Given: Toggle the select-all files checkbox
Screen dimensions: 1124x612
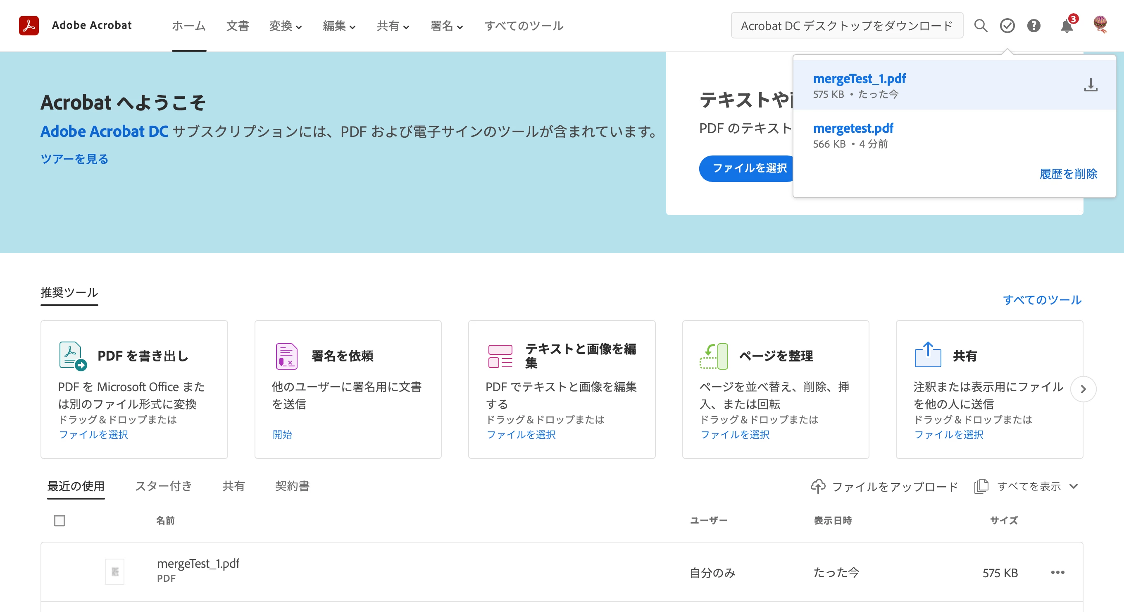Looking at the screenshot, I should point(60,520).
